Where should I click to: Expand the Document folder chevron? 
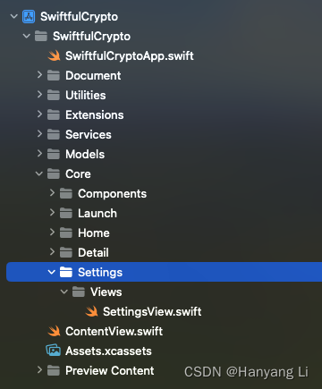click(39, 74)
